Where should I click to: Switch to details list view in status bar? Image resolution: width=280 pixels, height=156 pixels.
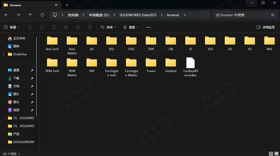(x=271, y=154)
